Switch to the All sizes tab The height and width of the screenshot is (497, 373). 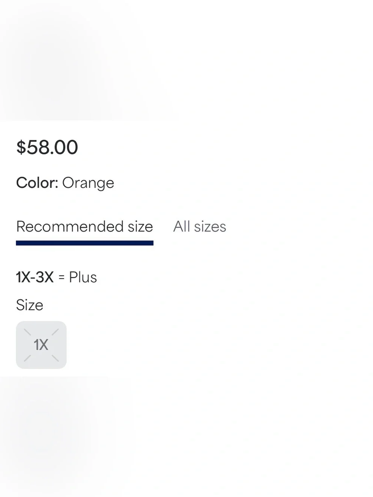pyautogui.click(x=200, y=227)
